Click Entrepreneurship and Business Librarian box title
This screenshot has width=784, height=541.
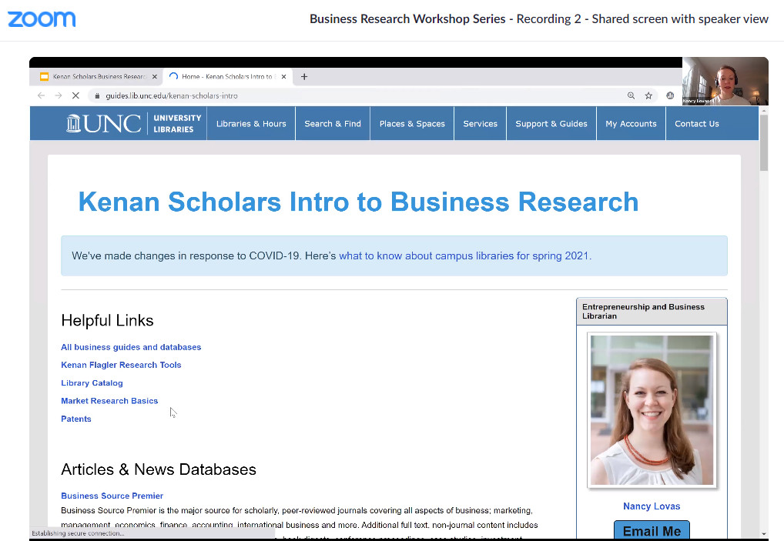643,311
